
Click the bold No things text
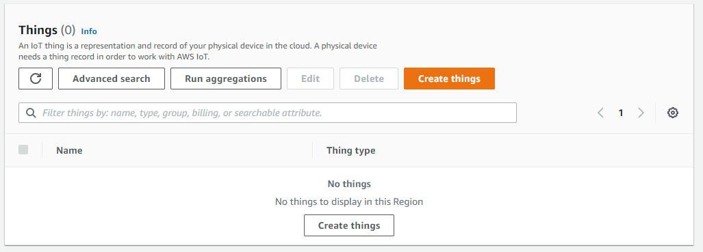[x=349, y=184]
